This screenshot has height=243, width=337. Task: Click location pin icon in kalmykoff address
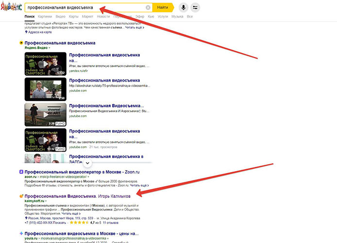(x=26, y=218)
